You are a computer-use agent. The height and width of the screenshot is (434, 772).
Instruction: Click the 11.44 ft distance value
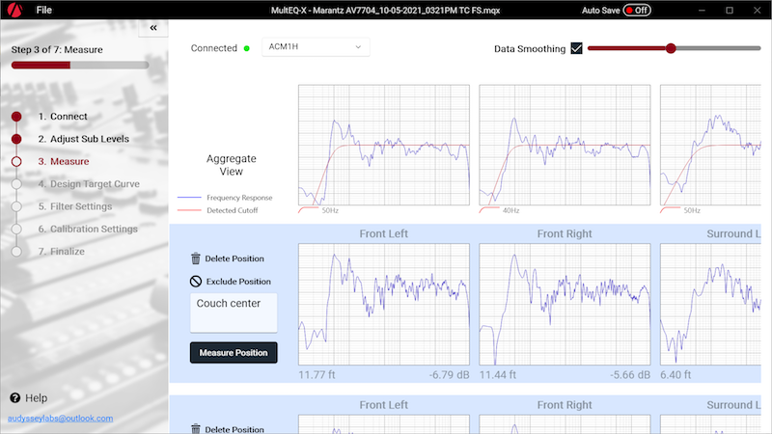(498, 375)
